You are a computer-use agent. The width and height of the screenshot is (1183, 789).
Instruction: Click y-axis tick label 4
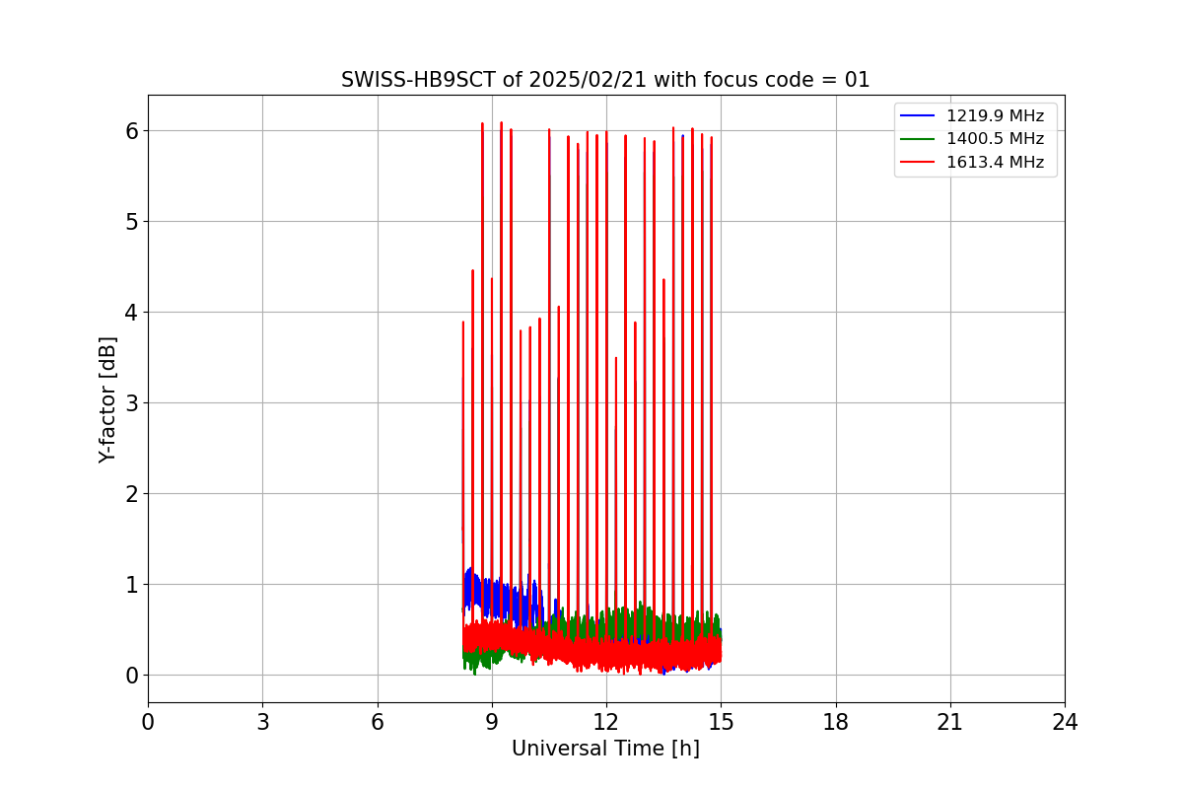[x=131, y=312]
